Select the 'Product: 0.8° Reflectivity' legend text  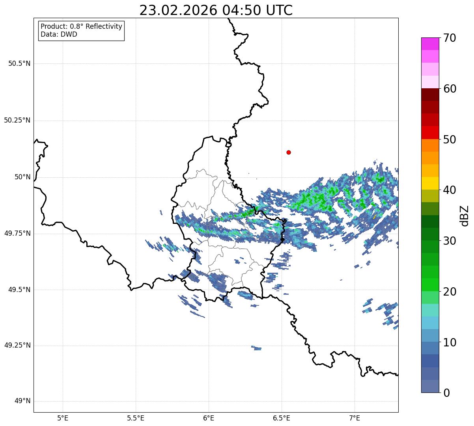click(x=82, y=26)
